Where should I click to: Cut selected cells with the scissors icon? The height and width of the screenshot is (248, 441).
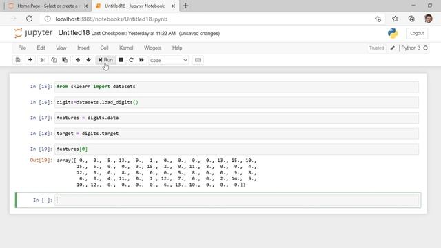coord(43,60)
